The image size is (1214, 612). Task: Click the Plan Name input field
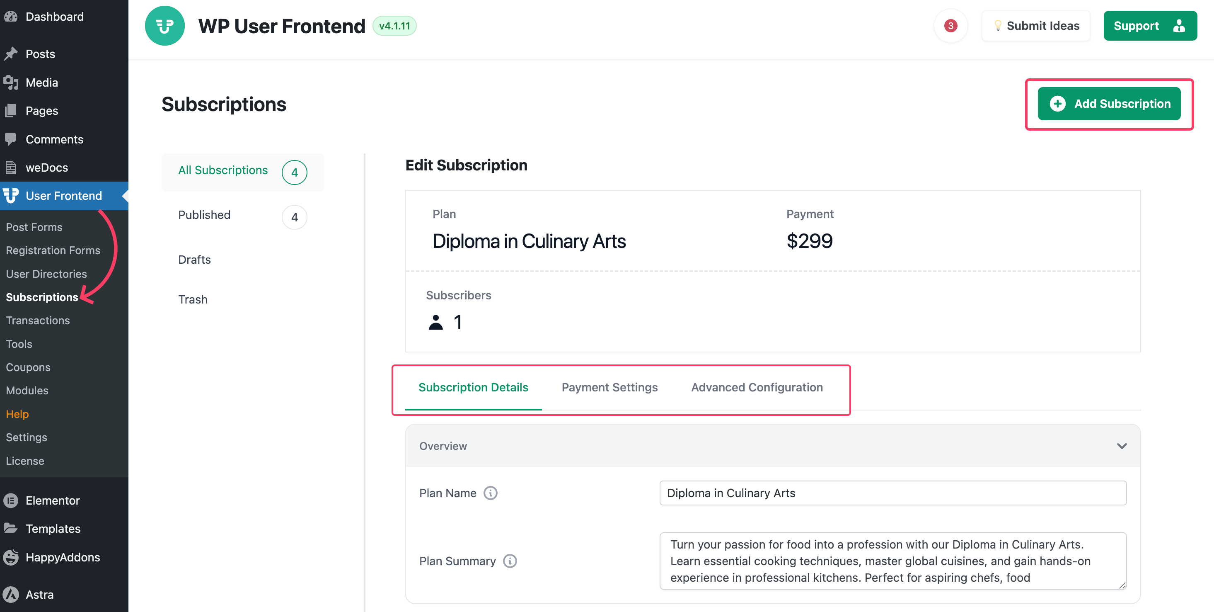pos(892,493)
